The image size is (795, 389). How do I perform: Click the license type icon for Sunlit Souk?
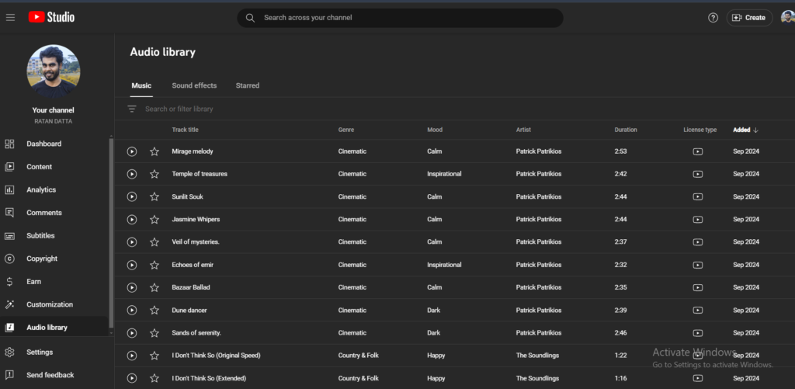coord(698,196)
